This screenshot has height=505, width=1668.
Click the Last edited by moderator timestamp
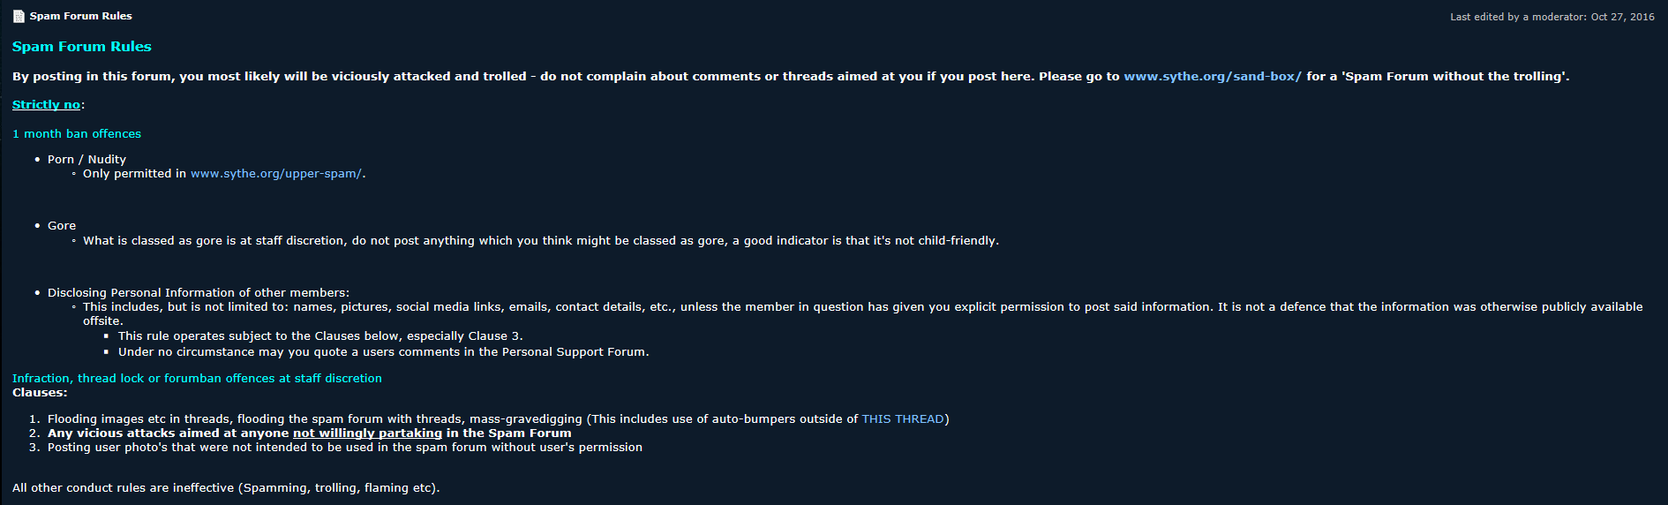(x=1552, y=17)
